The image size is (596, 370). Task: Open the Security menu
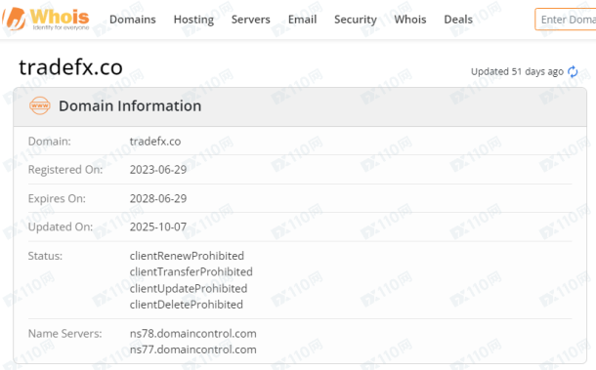(356, 20)
